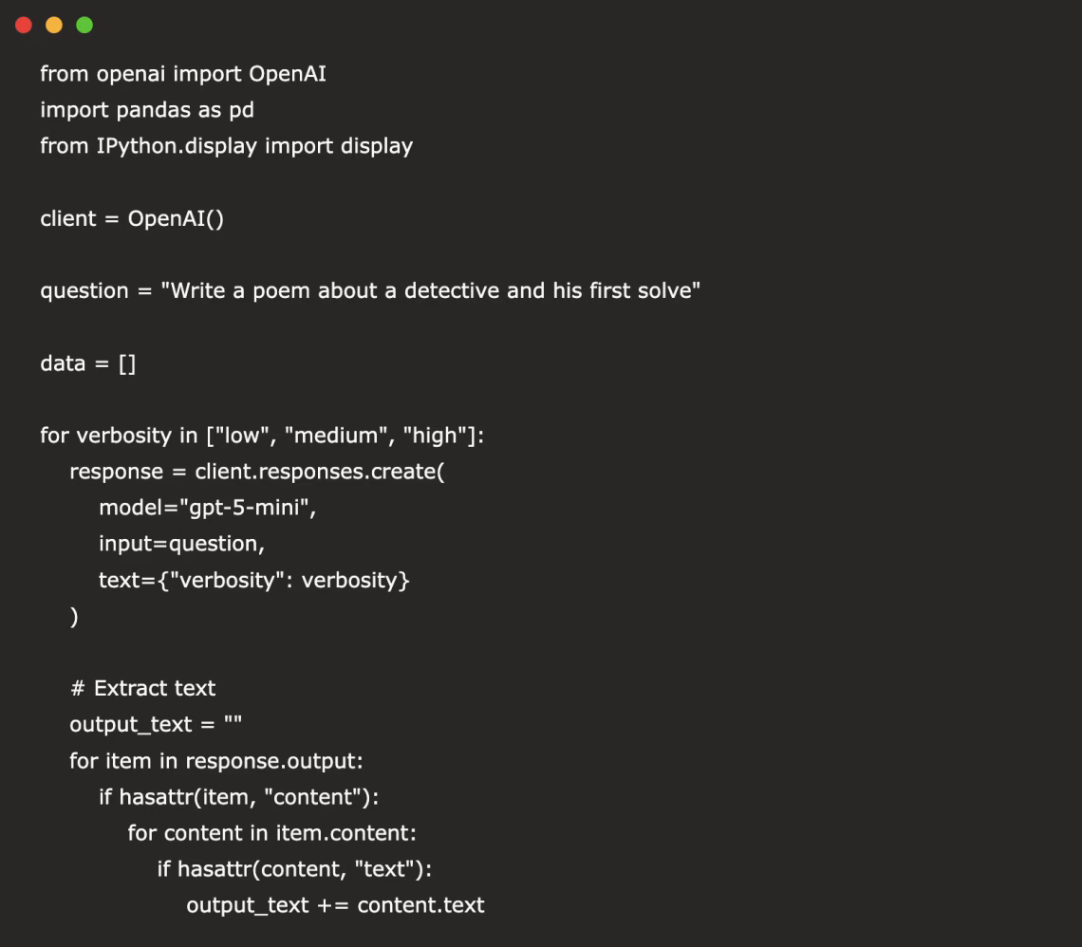Place cursor on "pandas" in the import line

tap(154, 110)
